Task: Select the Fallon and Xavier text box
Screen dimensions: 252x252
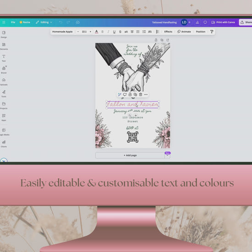Action: 132,104
